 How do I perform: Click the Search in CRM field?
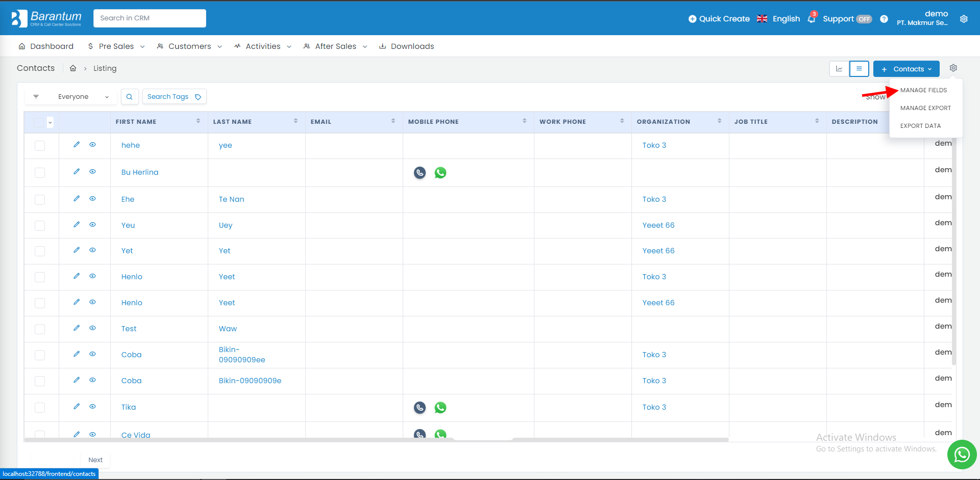coord(150,18)
